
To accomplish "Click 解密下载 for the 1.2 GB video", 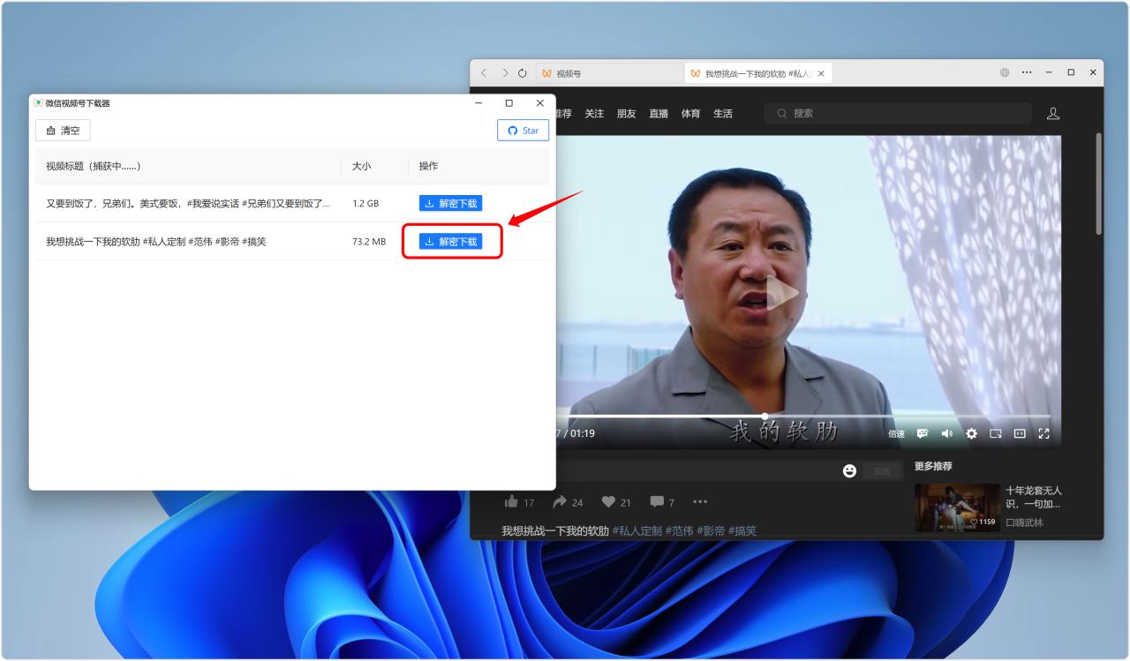I will point(450,204).
